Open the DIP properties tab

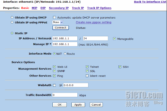click(x=43, y=8)
